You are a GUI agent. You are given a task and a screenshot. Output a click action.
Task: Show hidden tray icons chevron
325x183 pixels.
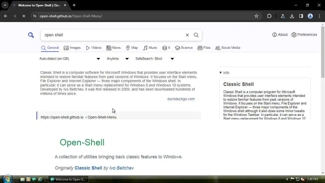(x=287, y=179)
